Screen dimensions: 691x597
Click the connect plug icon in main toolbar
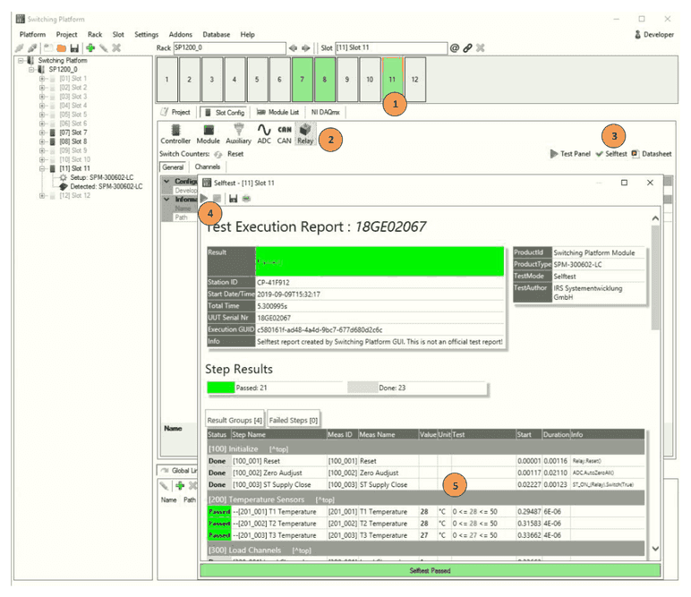(x=20, y=48)
